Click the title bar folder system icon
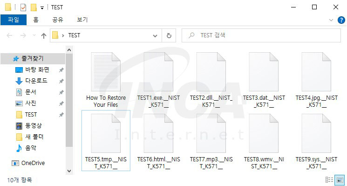Viewport: 347px width, 186px height. (x=8, y=7)
